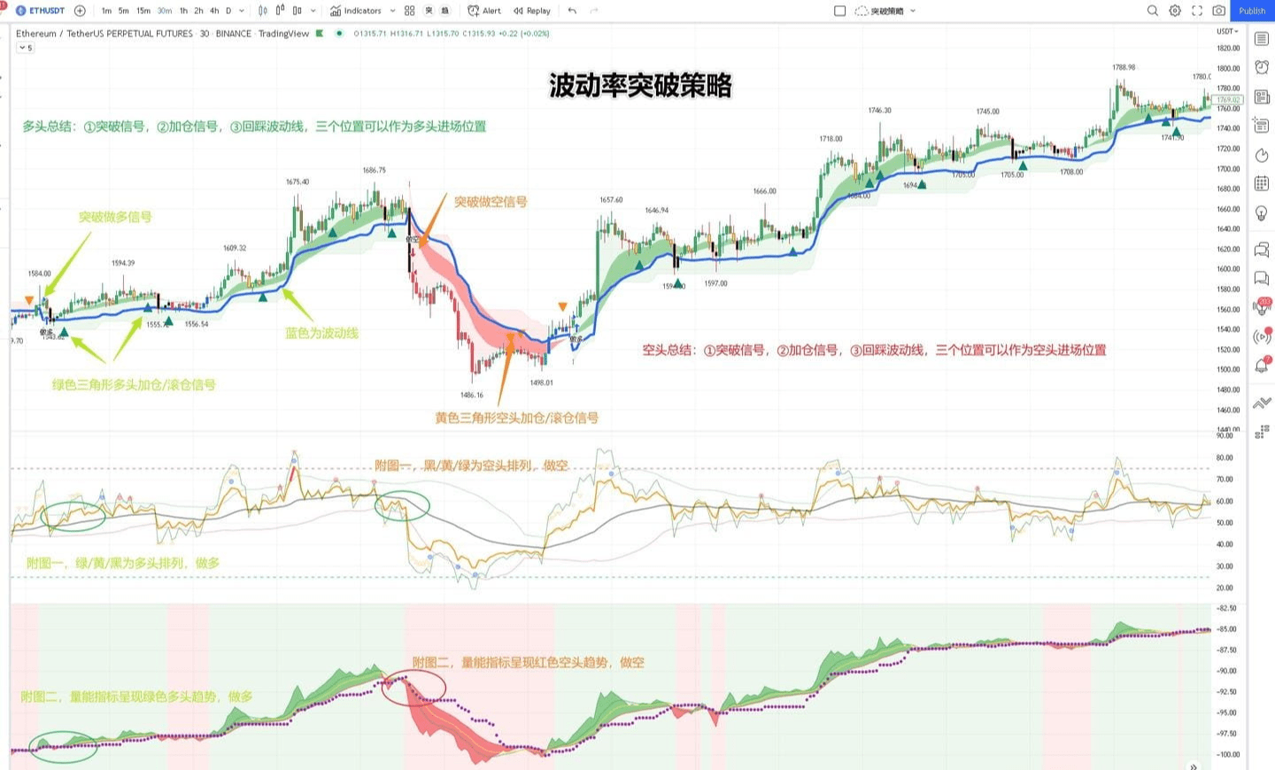Toggle fullscreen mode icon
Viewport: 1275px width, 770px height.
tap(1197, 11)
